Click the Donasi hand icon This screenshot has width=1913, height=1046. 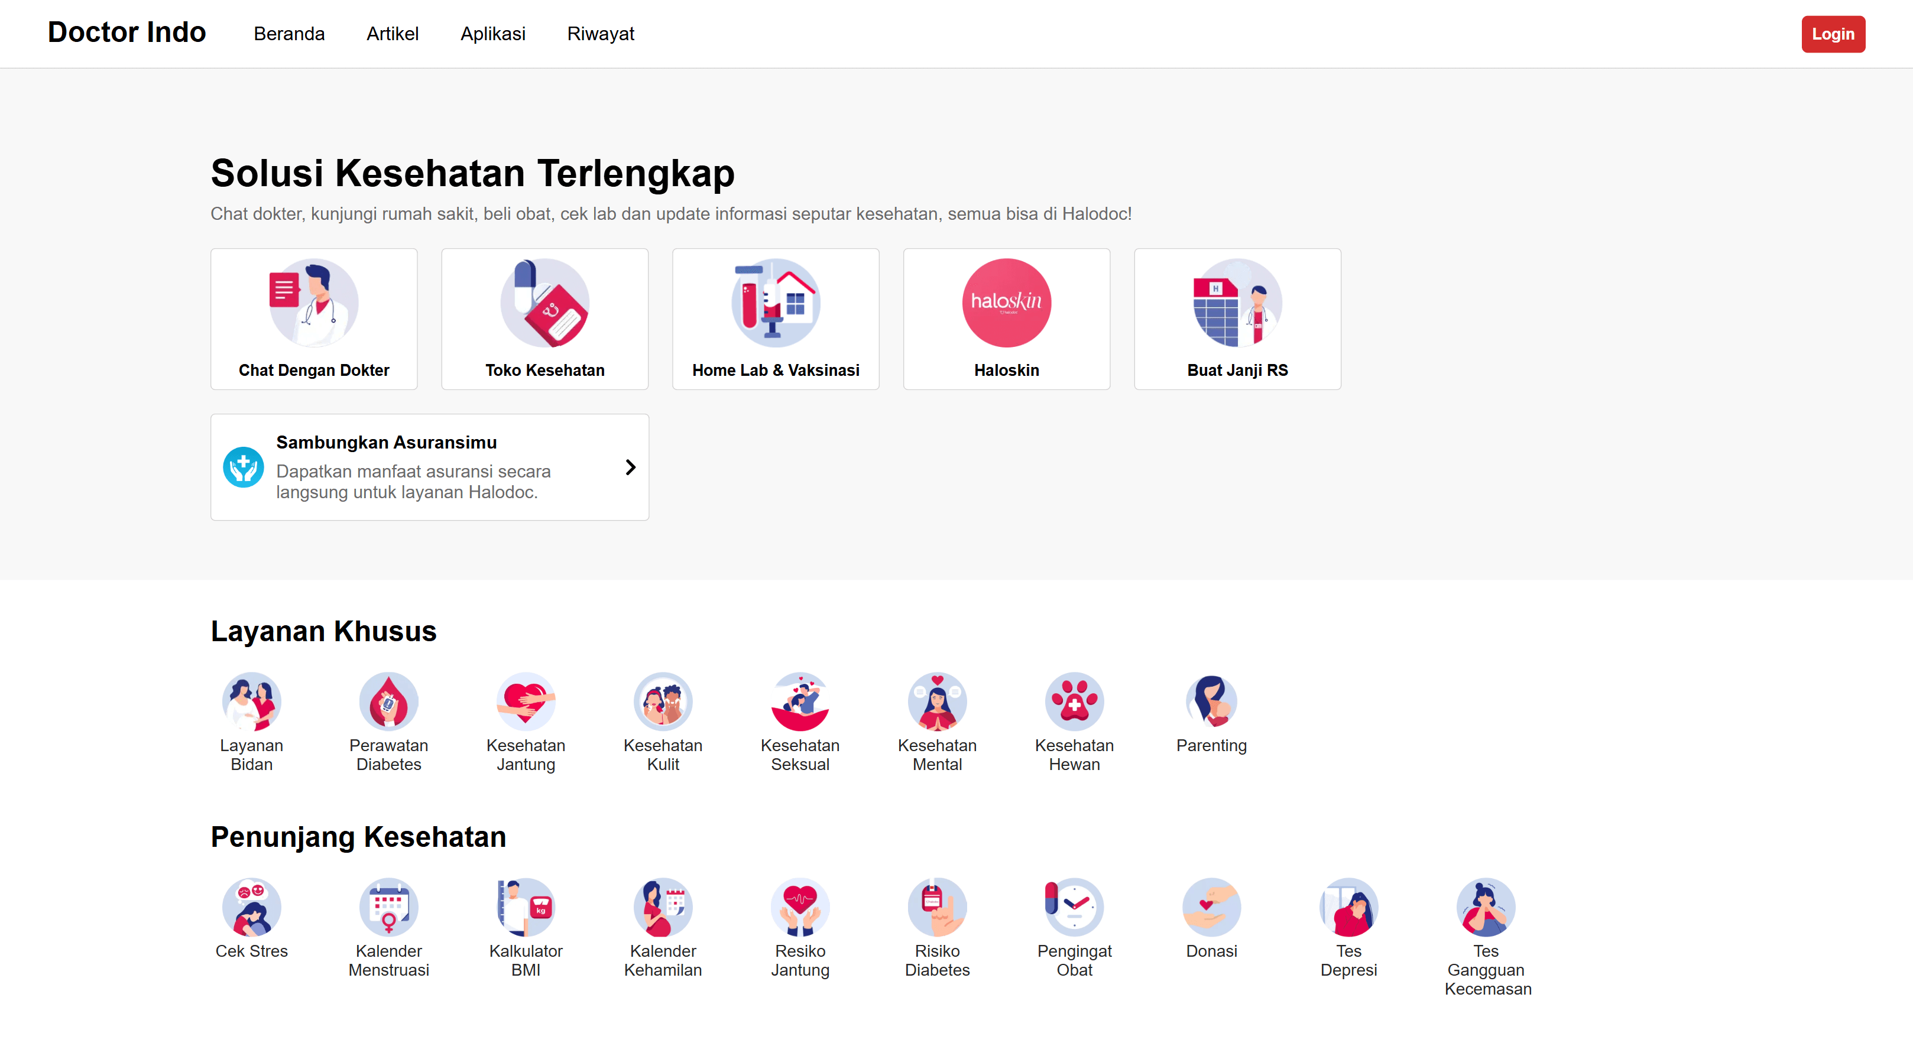[x=1211, y=907]
